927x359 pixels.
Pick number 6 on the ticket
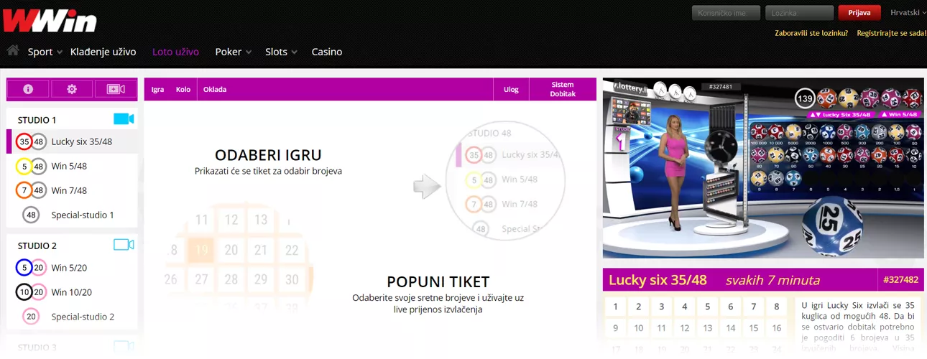(730, 307)
